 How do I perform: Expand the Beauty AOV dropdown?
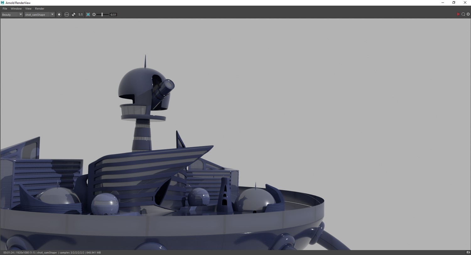(x=12, y=14)
